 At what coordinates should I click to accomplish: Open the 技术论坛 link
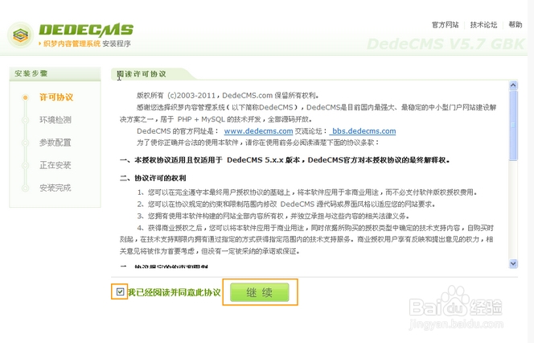[483, 25]
